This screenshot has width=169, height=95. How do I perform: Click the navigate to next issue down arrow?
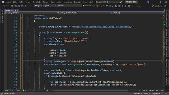point(34,90)
